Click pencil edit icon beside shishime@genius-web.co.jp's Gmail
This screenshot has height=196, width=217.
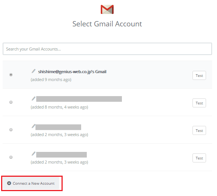click(x=34, y=71)
